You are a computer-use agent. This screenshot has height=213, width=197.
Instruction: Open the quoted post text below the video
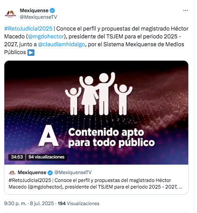(x=95, y=184)
